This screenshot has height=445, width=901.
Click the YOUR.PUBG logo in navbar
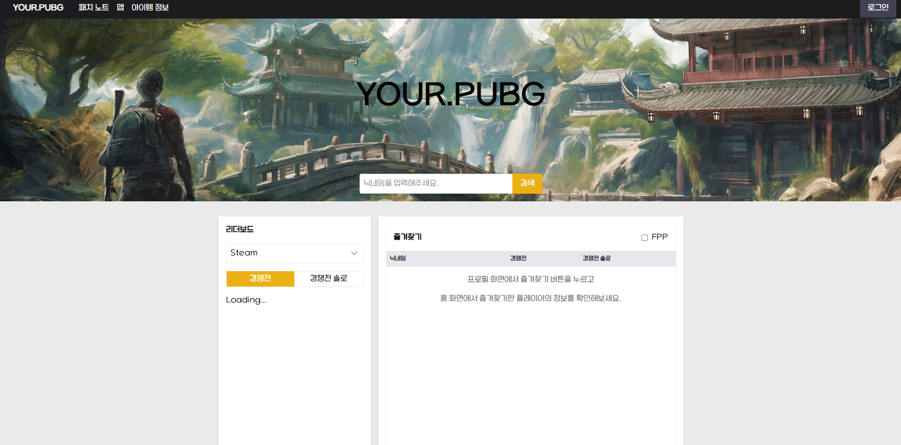pyautogui.click(x=38, y=8)
